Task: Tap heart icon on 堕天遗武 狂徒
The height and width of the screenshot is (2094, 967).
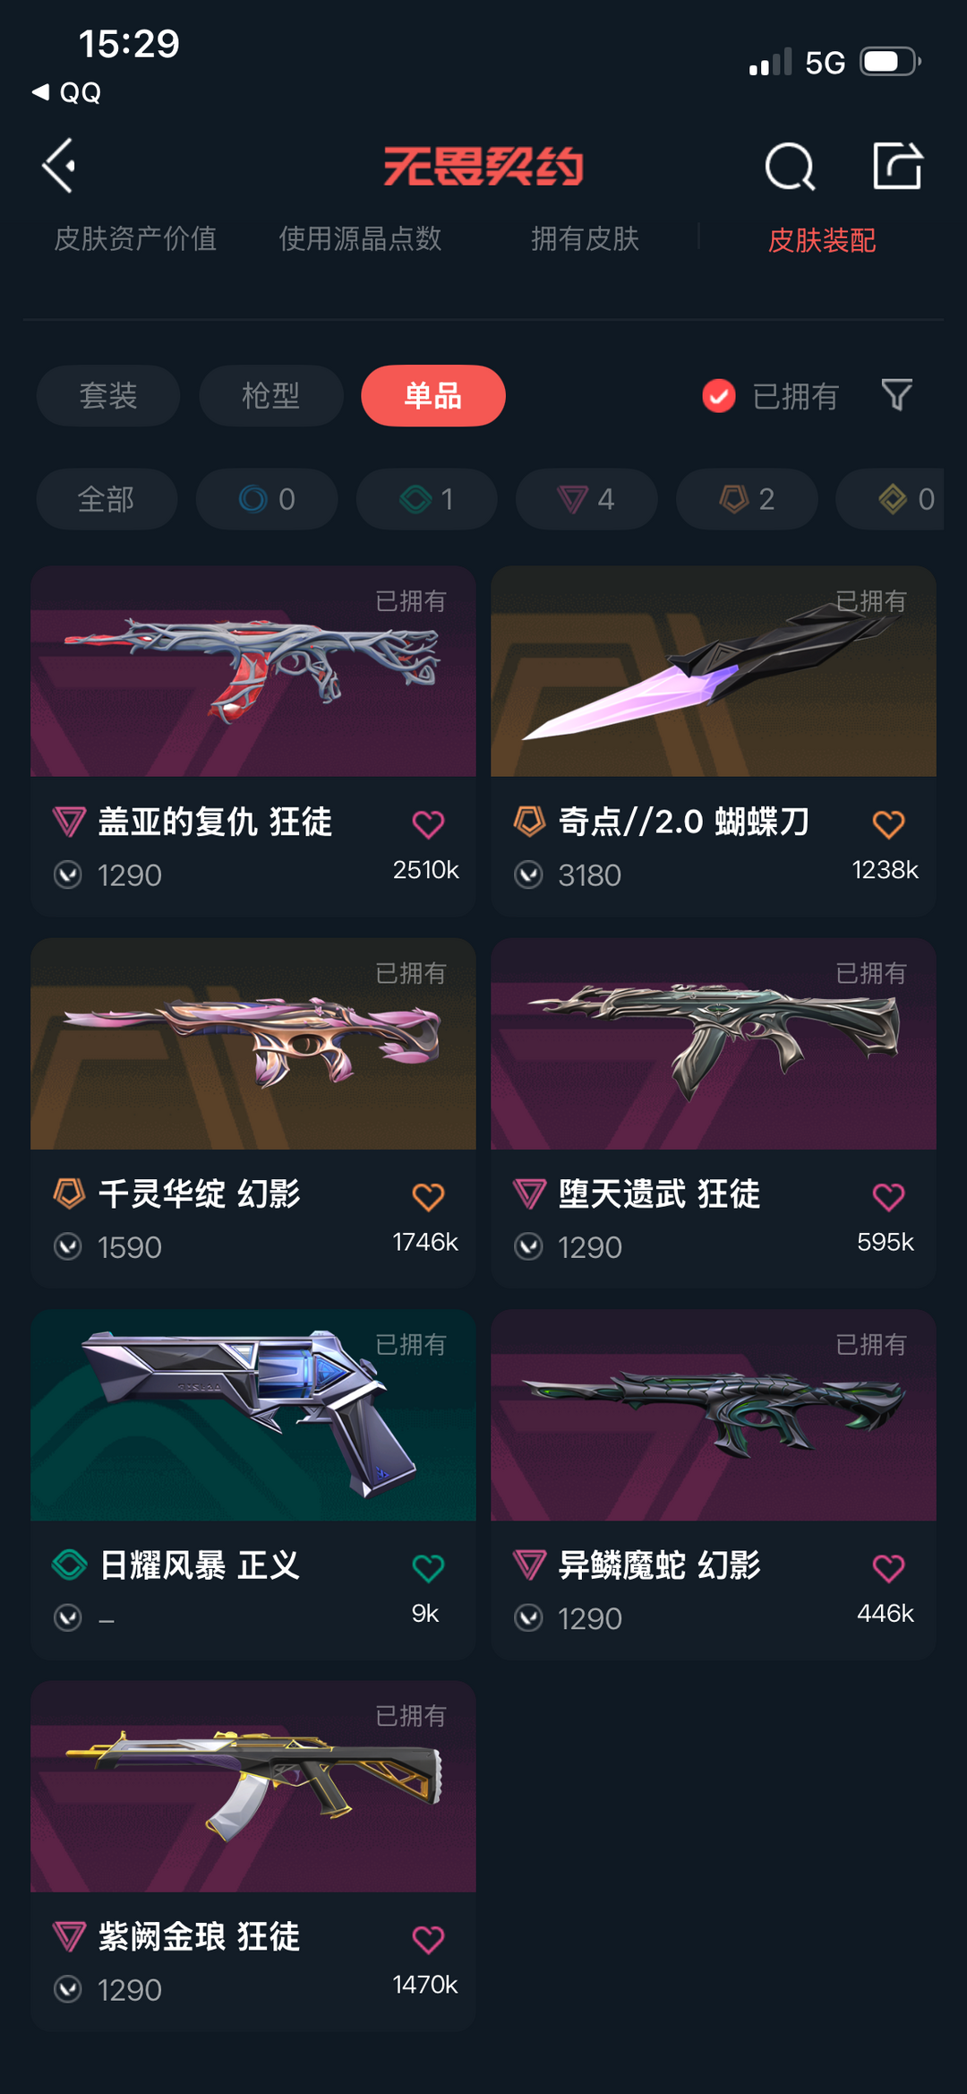Action: click(x=888, y=1196)
